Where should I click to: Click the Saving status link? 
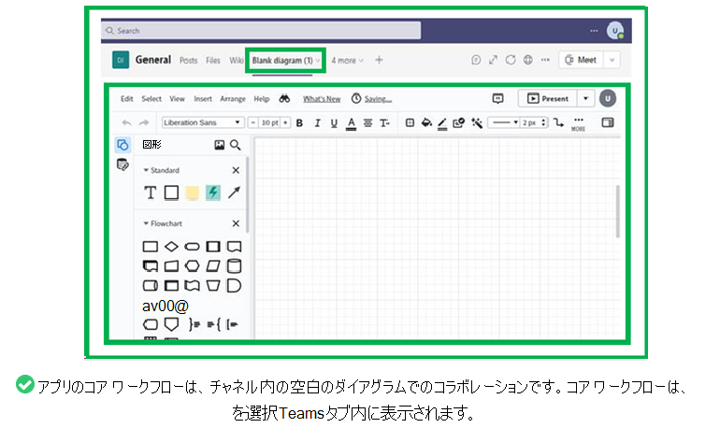coord(378,99)
